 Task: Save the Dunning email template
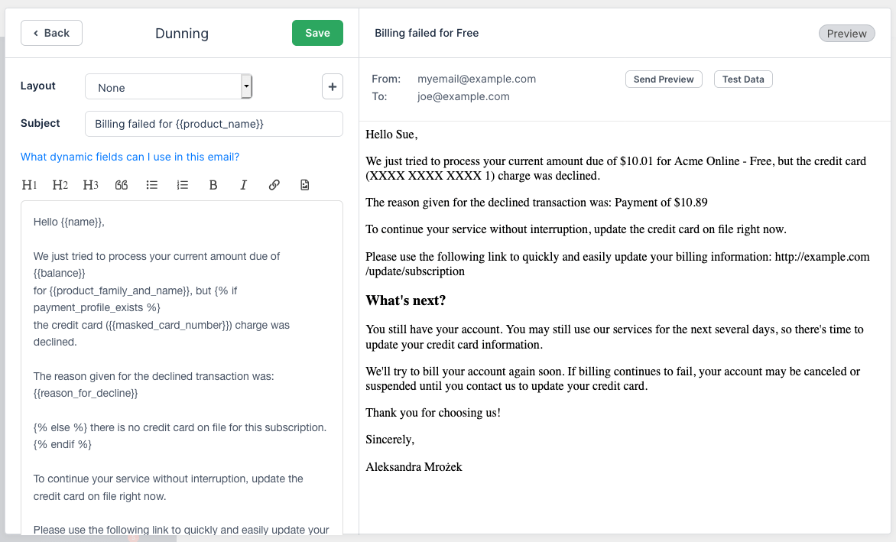pyautogui.click(x=318, y=33)
